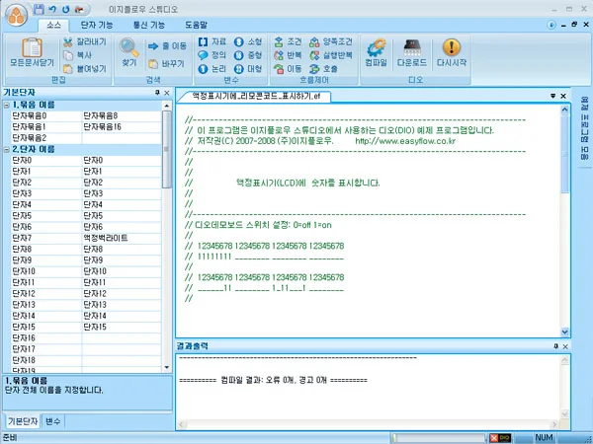The height and width of the screenshot is (444, 593).
Task: Collapse the 1.묶음 이름 group
Action: click(x=7, y=105)
